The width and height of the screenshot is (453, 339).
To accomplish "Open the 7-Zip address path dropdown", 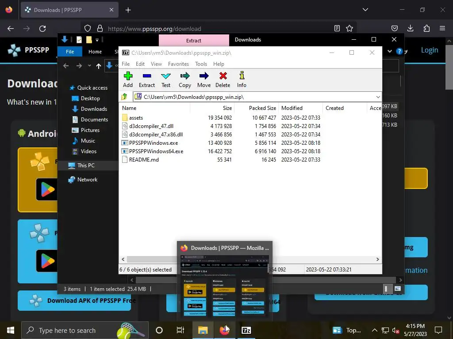I will click(x=378, y=97).
